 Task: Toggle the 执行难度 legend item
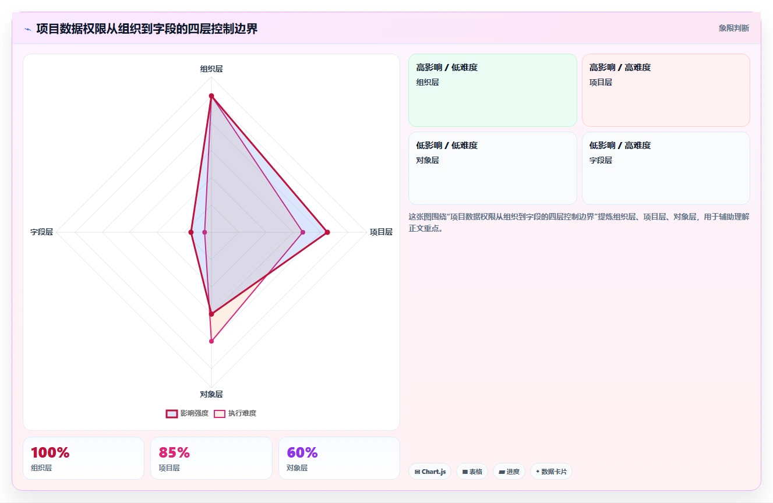(x=235, y=413)
